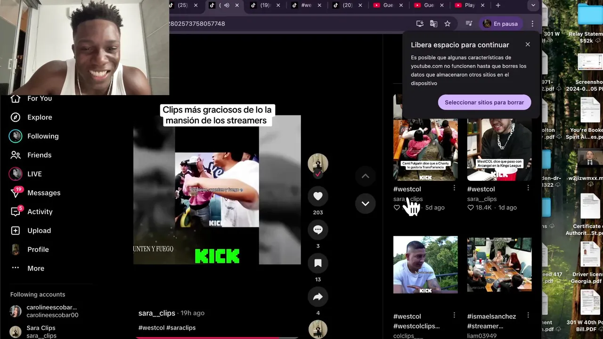Open liam03949 author link
The image size is (603, 339).
481,336
